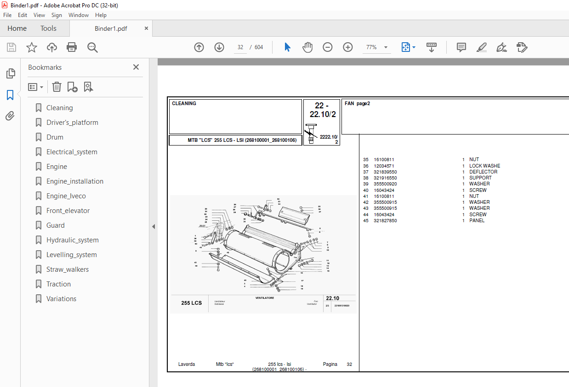
Task: Go to previous page arrow
Action: [199, 47]
